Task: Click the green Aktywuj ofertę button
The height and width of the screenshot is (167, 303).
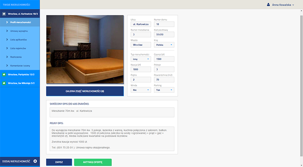Action: (x=93, y=162)
